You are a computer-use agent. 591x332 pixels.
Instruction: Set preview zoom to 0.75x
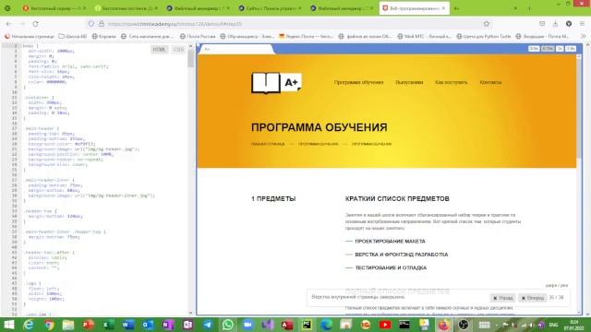548,49
